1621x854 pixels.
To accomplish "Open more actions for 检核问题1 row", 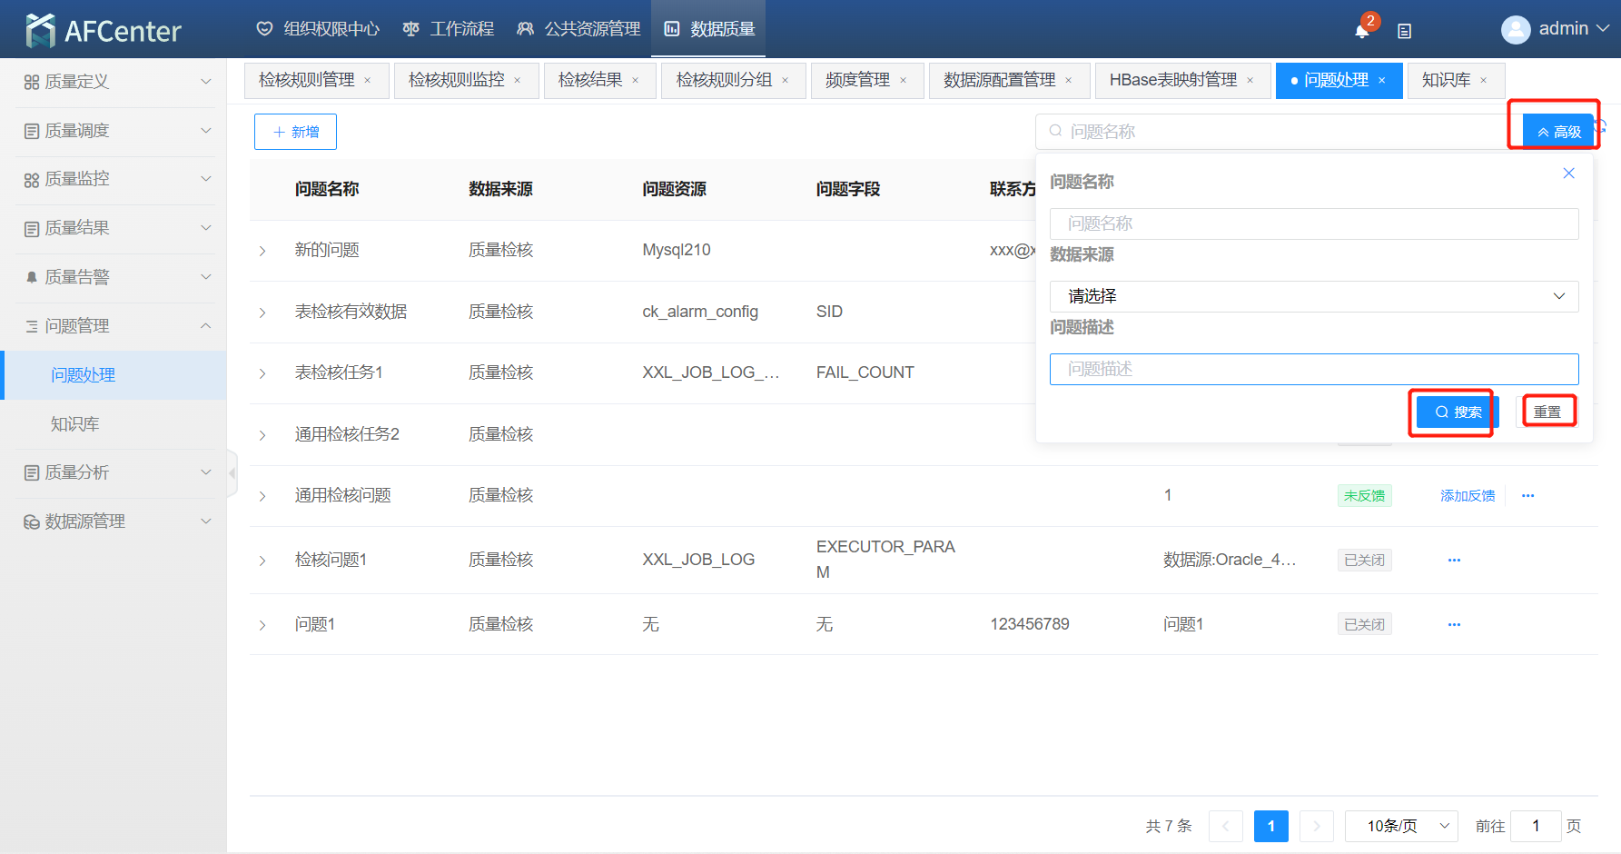I will pos(1454,561).
